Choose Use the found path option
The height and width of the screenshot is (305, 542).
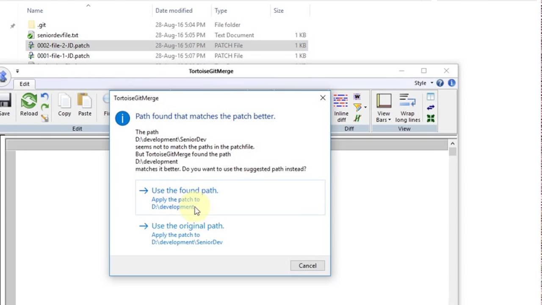point(230,198)
